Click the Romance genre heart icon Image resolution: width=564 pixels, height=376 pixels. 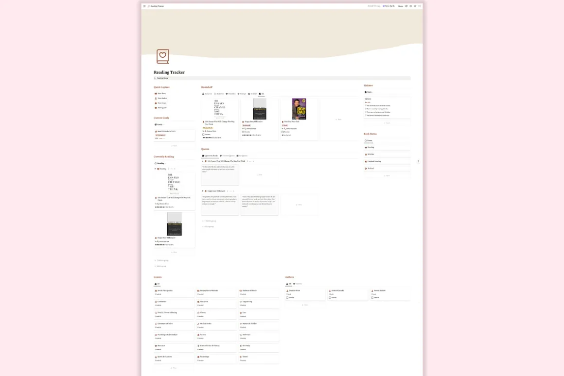[156, 346]
